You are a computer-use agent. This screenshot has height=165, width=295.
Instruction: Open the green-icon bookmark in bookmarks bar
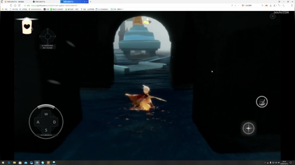pyautogui.click(x=57, y=9)
